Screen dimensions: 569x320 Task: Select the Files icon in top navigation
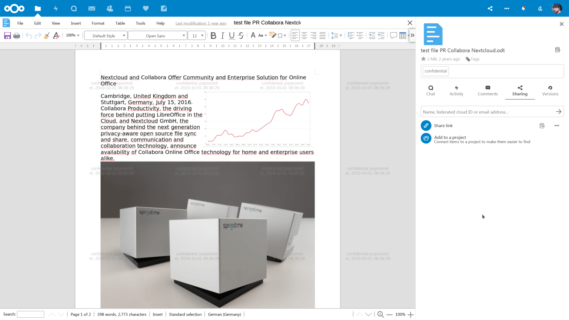coord(37,8)
